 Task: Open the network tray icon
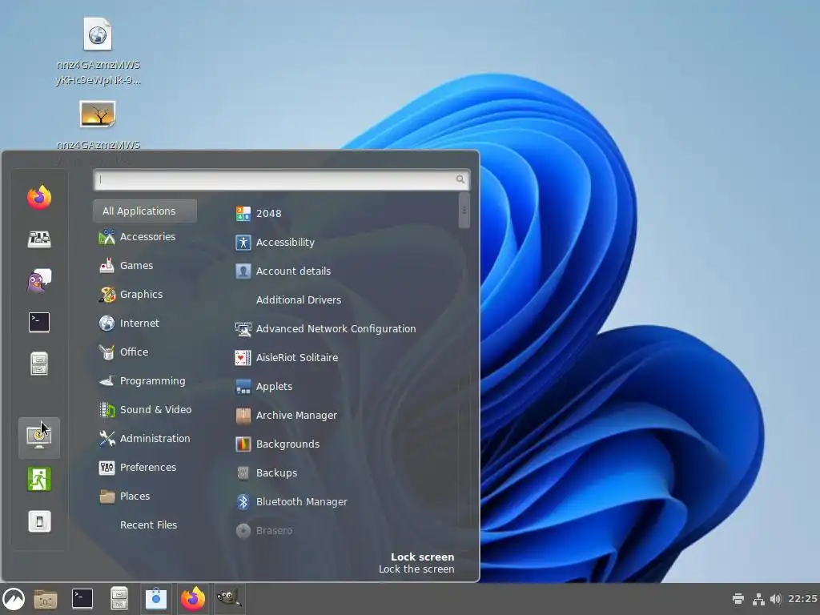(x=758, y=599)
